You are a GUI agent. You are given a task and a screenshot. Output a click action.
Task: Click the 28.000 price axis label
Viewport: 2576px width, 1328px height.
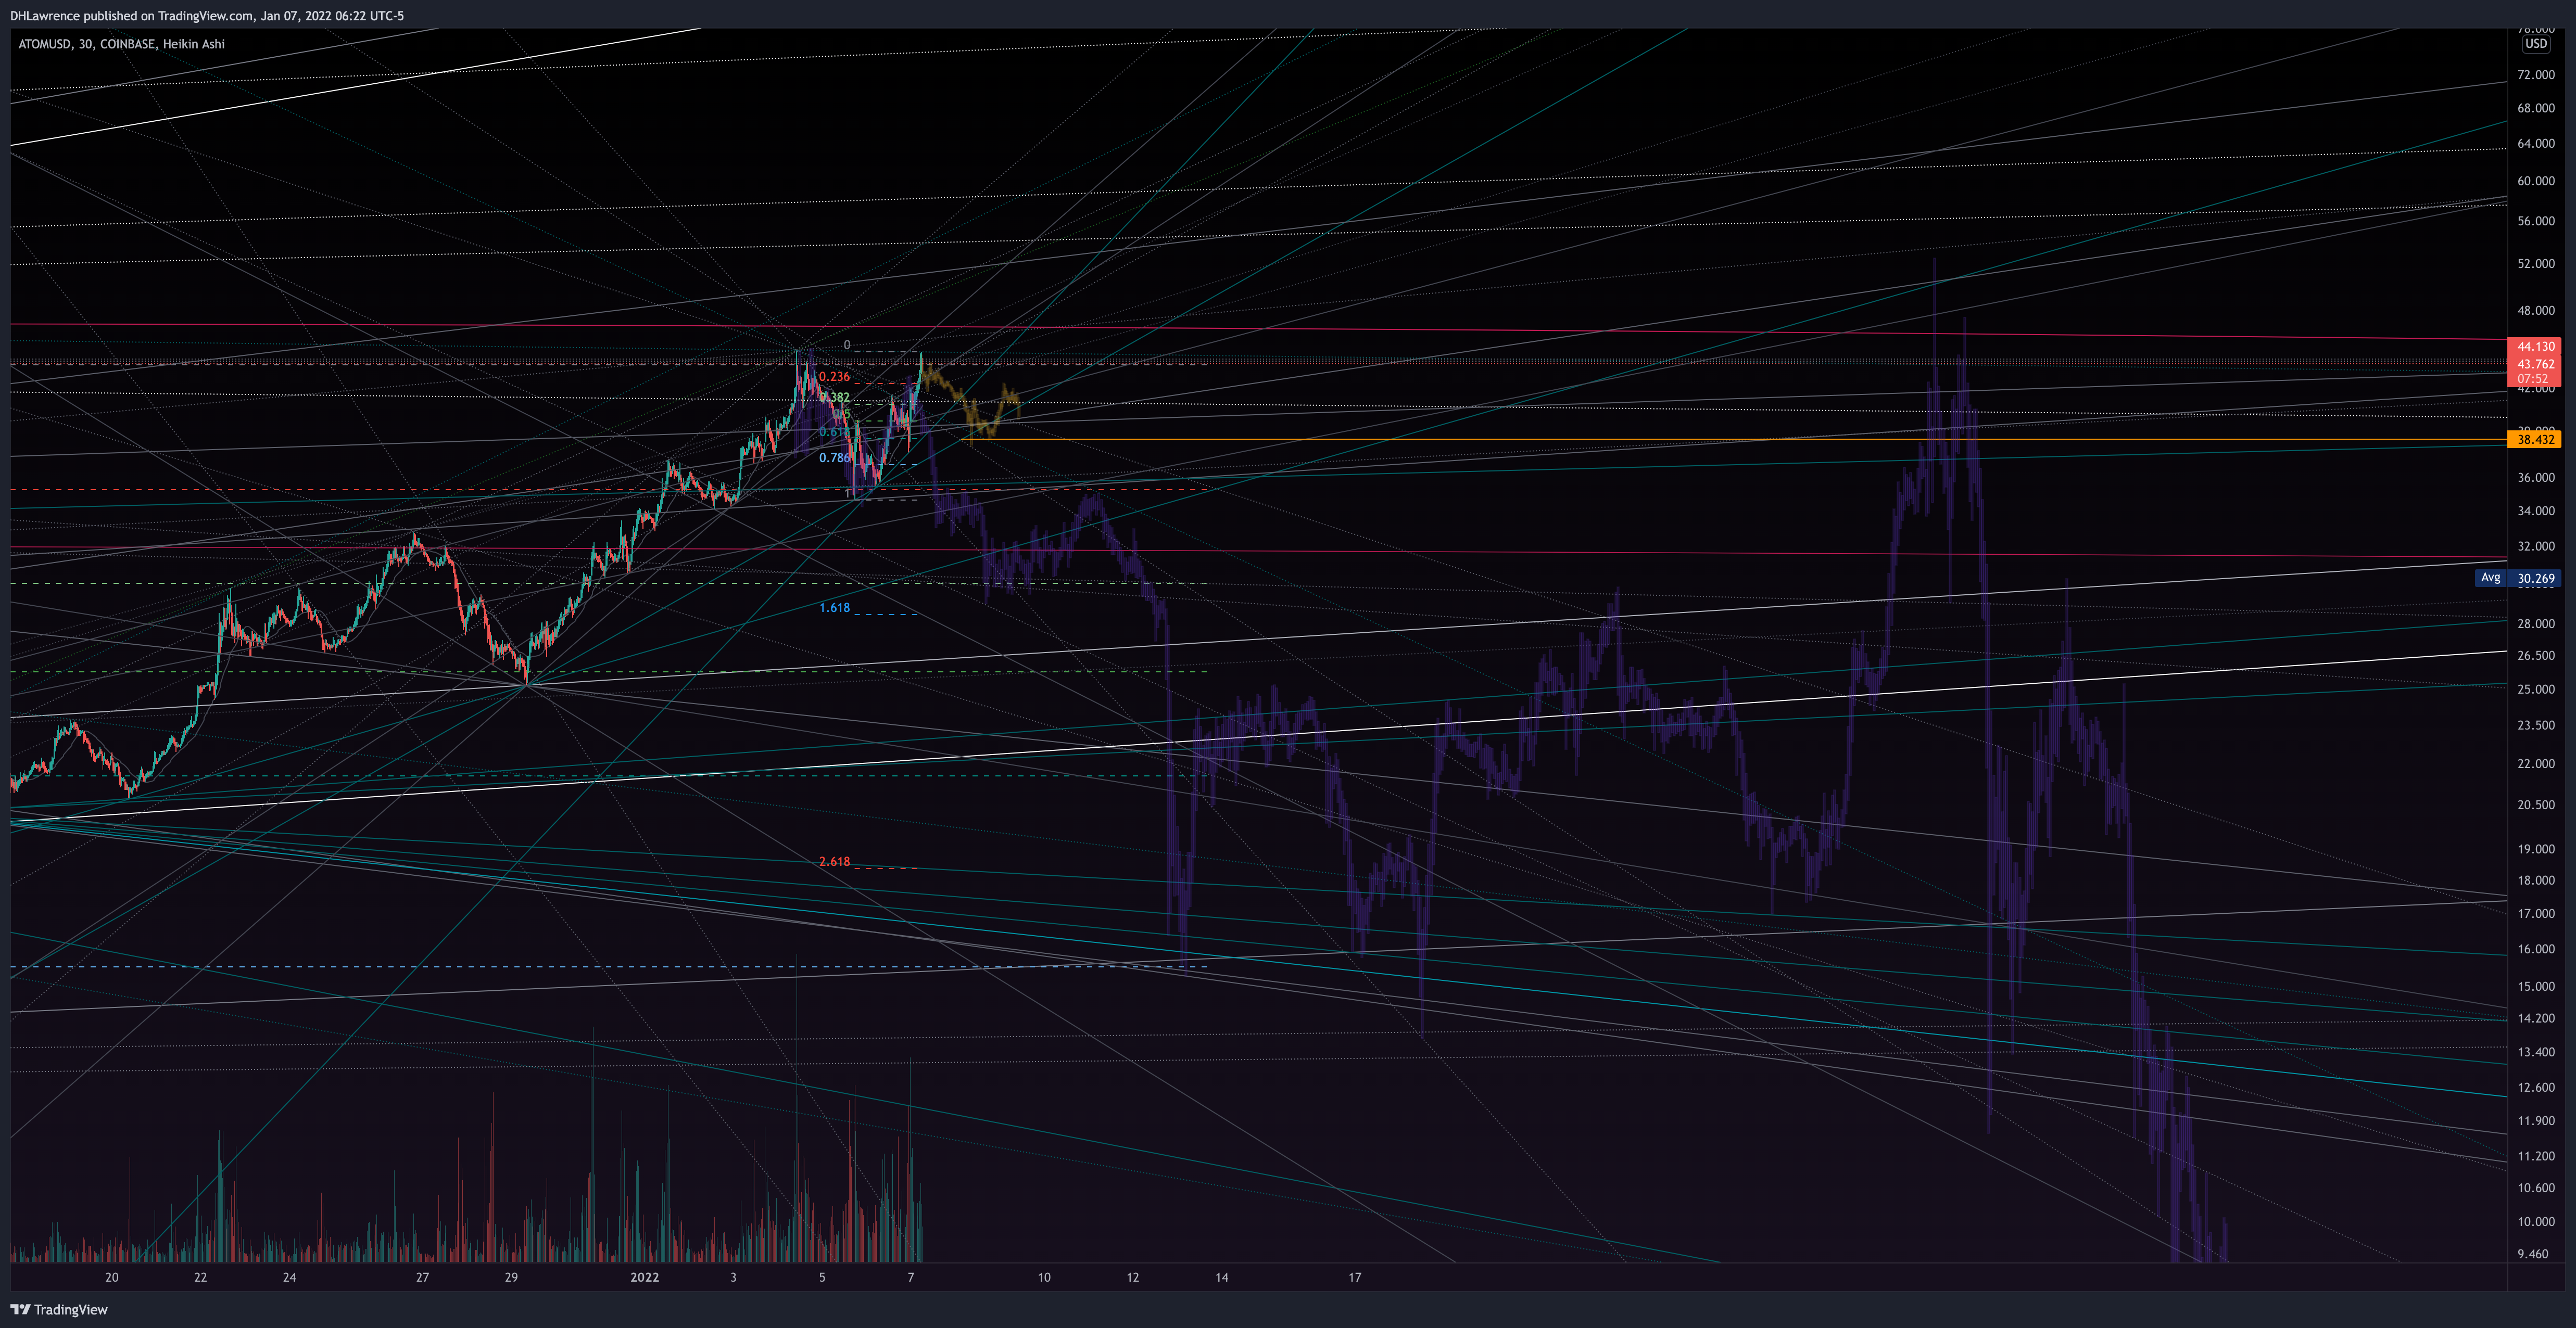(2535, 623)
